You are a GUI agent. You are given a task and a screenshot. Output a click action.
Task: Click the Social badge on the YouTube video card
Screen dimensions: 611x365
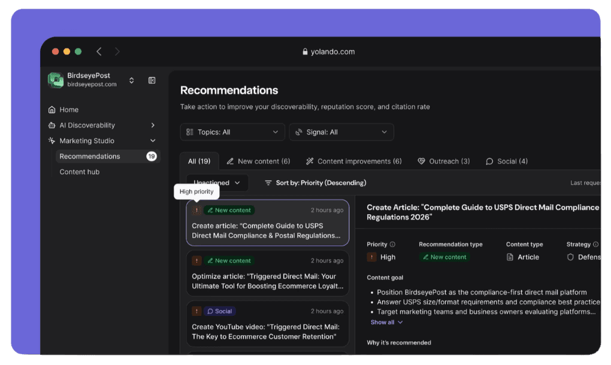coord(219,311)
